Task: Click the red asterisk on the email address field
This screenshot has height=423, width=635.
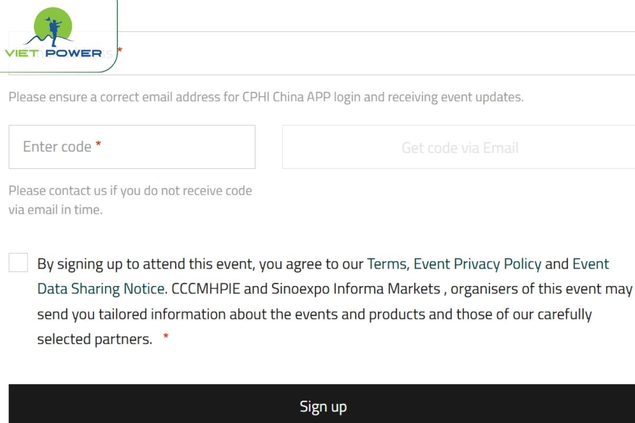Action: click(120, 50)
